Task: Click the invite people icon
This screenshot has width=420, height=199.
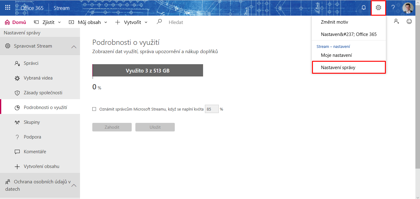Action: pos(396,21)
